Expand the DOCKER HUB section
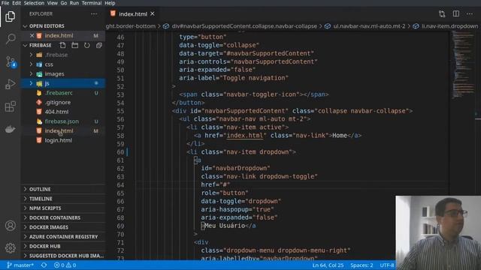This screenshot has height=270, width=481. (63, 246)
